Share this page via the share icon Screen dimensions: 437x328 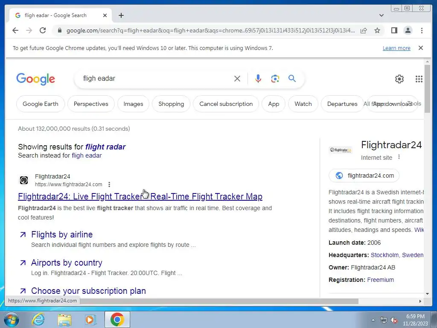[364, 30]
